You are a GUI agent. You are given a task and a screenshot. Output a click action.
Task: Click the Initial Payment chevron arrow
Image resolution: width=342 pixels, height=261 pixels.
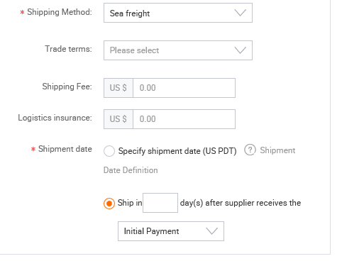[x=211, y=231]
